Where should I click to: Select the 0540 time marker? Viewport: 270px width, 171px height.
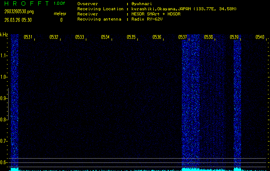pos(259,37)
